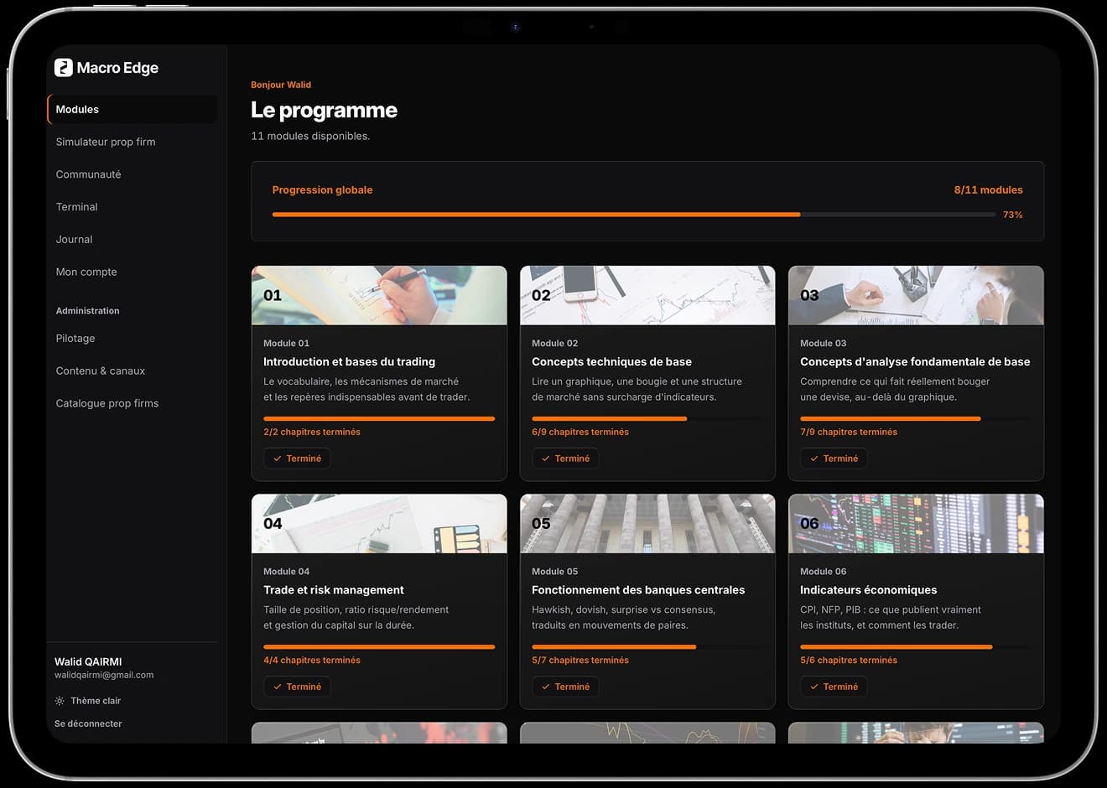Click '5/6 chapitres terminés' text
1107x788 pixels.
(849, 661)
